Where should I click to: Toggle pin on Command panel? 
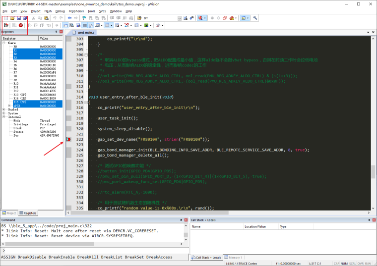(181, 220)
